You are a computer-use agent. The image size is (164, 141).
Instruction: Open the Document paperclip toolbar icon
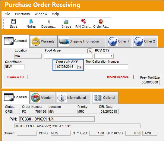coord(49,22)
